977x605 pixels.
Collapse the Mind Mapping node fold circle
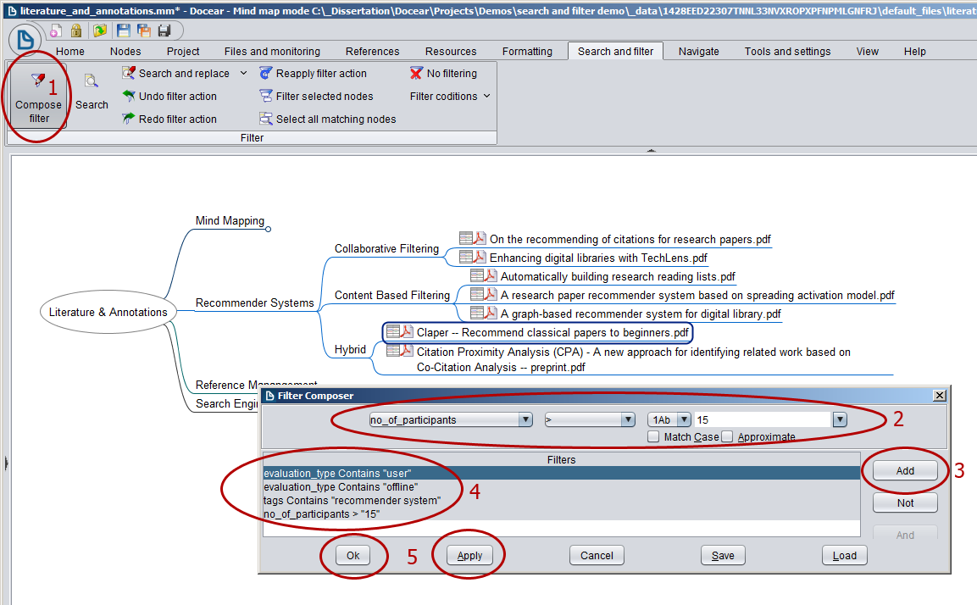pos(268,230)
